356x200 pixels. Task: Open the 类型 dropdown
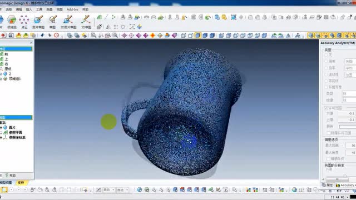[349, 93]
